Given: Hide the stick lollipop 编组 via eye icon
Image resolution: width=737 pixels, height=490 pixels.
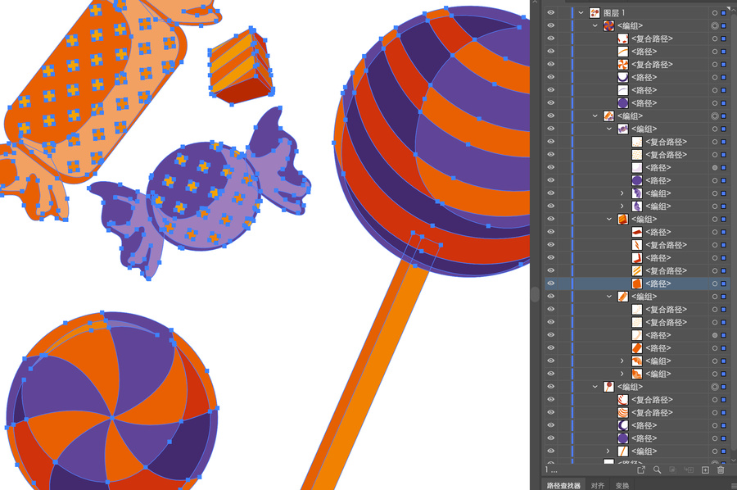Looking at the screenshot, I should 551,387.
